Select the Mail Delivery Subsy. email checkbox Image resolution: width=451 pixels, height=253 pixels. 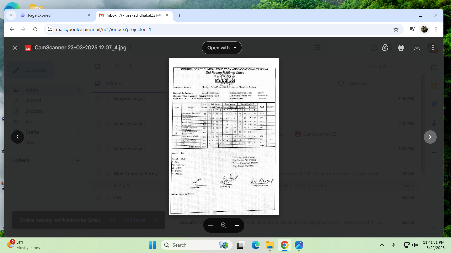click(97, 174)
